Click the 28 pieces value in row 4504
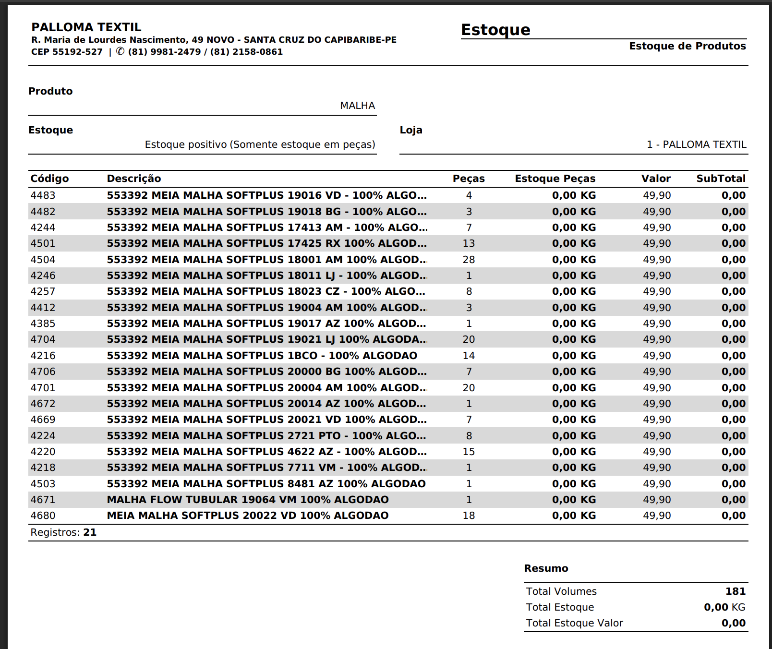Screen dimensions: 772x649 469,260
